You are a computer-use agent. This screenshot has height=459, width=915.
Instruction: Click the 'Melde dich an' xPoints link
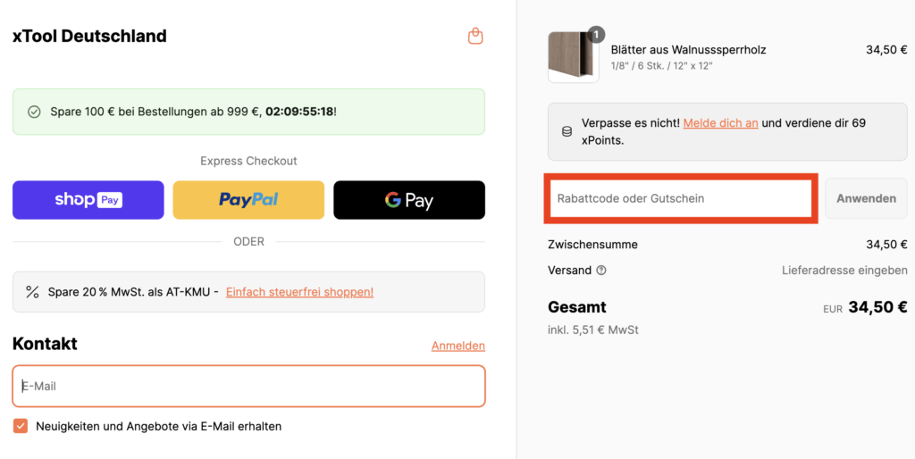click(x=720, y=123)
